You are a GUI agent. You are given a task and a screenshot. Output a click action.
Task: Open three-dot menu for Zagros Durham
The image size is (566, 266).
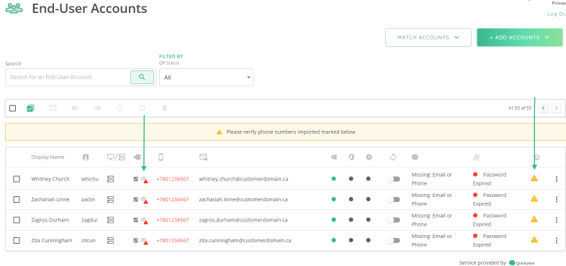coord(556,220)
